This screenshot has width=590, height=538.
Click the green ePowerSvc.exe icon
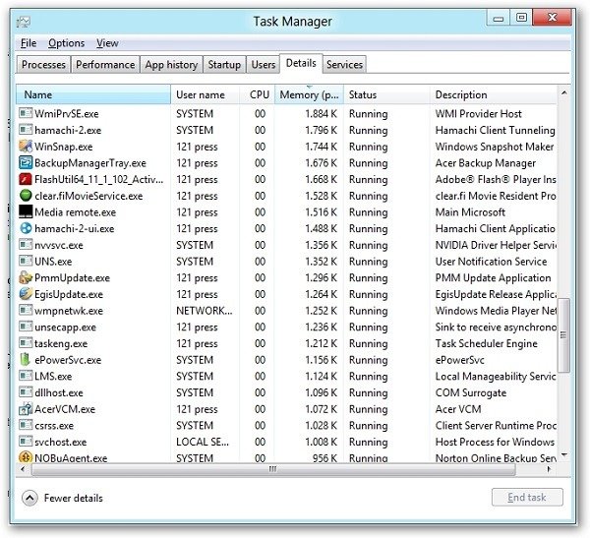tap(25, 360)
